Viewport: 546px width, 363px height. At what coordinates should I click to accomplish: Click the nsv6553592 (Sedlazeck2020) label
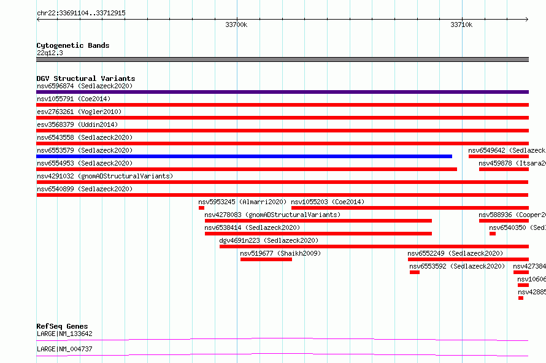[457, 266]
